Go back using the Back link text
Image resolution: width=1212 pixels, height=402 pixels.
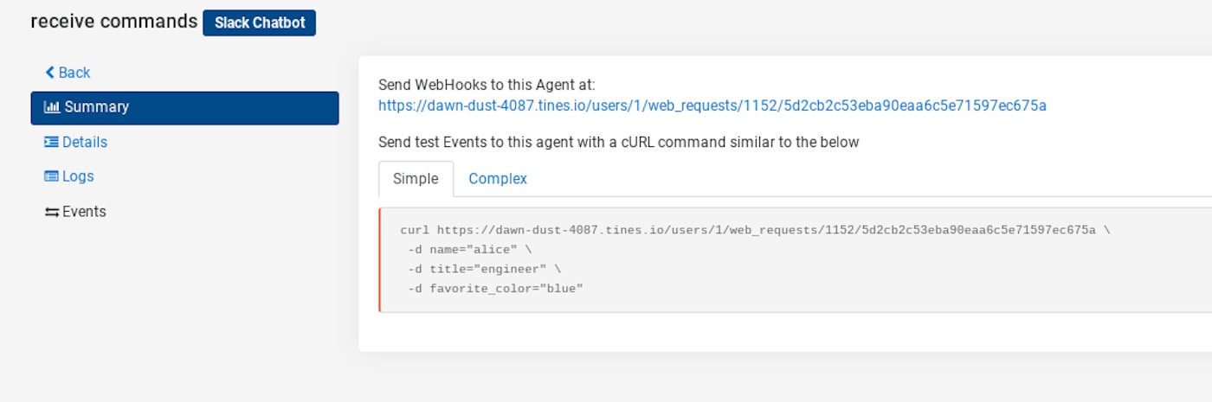click(74, 73)
